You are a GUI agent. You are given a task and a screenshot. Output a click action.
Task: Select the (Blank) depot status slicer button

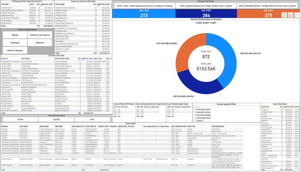pos(15,35)
